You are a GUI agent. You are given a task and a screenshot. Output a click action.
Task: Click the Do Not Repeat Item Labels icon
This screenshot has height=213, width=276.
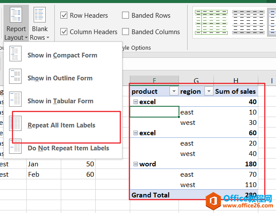coord(16,146)
